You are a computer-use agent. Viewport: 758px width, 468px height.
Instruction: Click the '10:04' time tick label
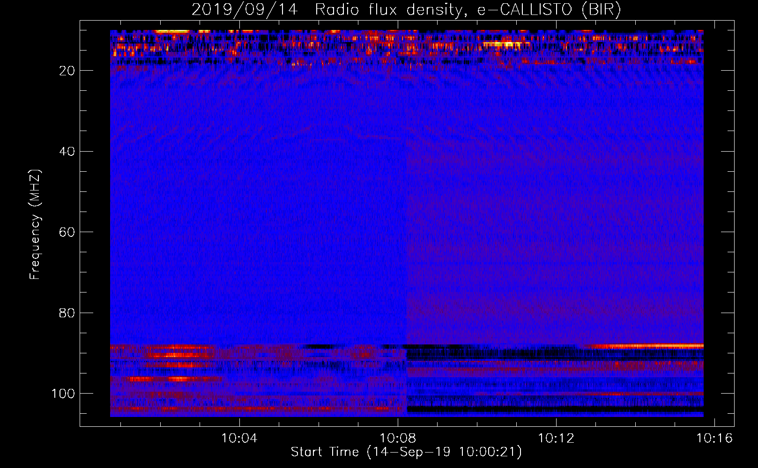pos(239,439)
